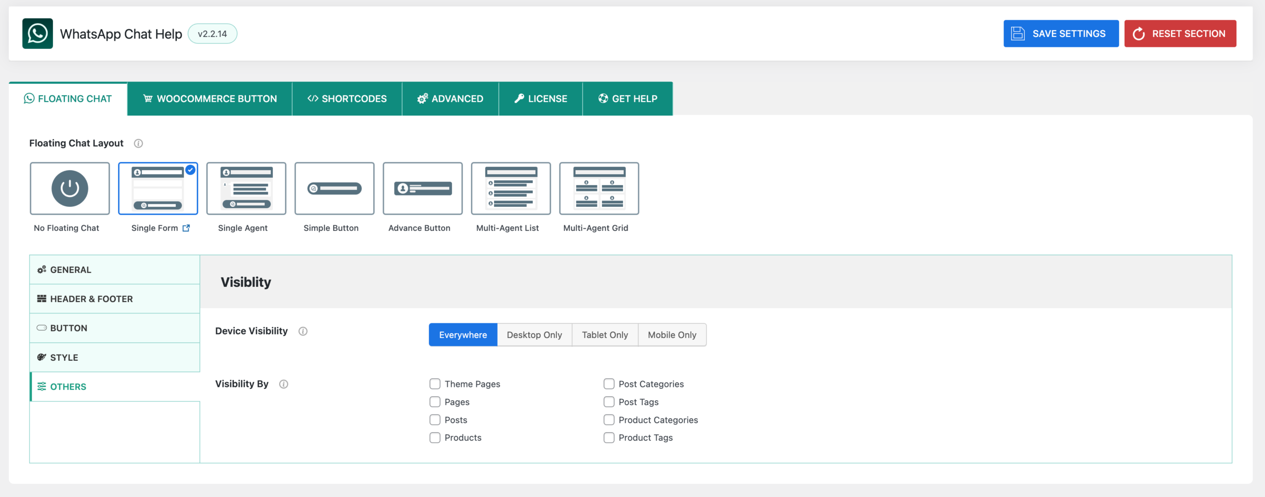
Task: Open the external link icon next to Single Form
Action: pyautogui.click(x=186, y=228)
